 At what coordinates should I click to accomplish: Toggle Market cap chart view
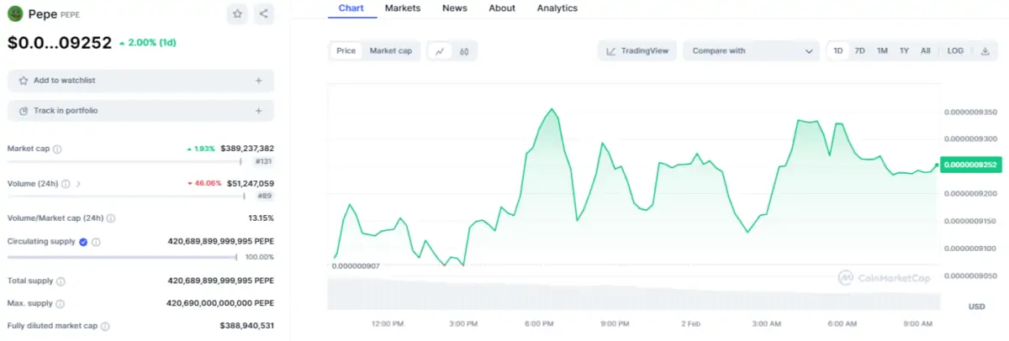coord(391,51)
